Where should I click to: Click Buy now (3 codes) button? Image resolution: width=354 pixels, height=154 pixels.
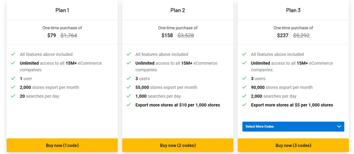(293, 145)
